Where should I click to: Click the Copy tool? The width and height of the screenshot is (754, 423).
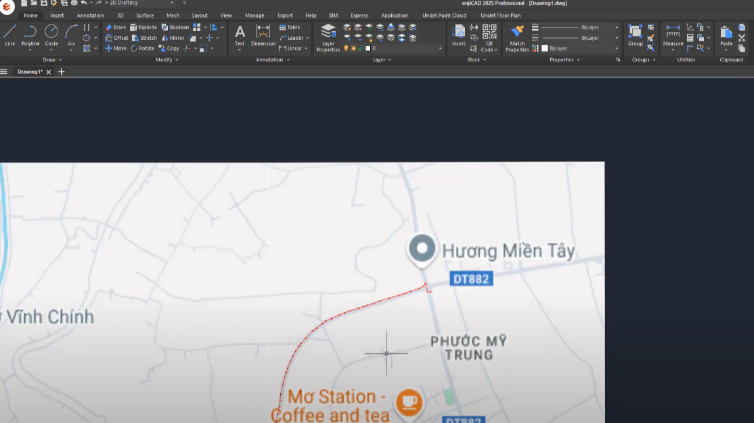(x=169, y=49)
